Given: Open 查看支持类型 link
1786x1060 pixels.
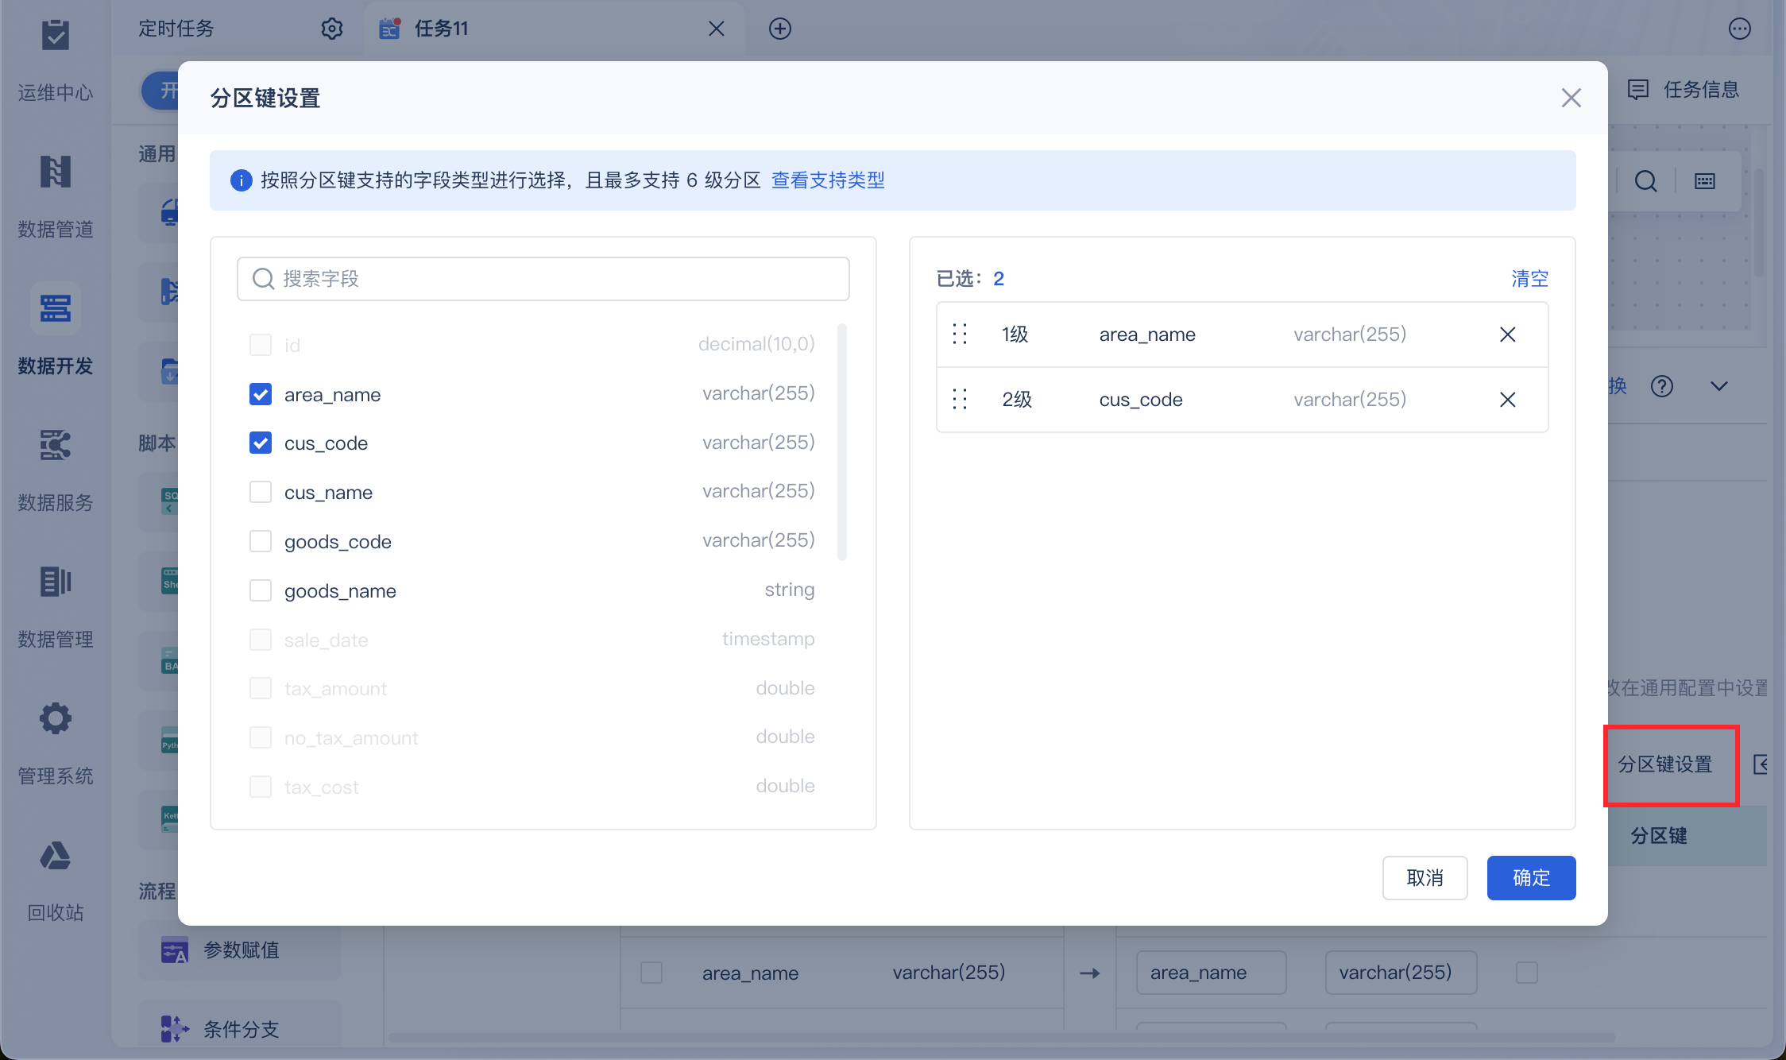Looking at the screenshot, I should tap(828, 180).
